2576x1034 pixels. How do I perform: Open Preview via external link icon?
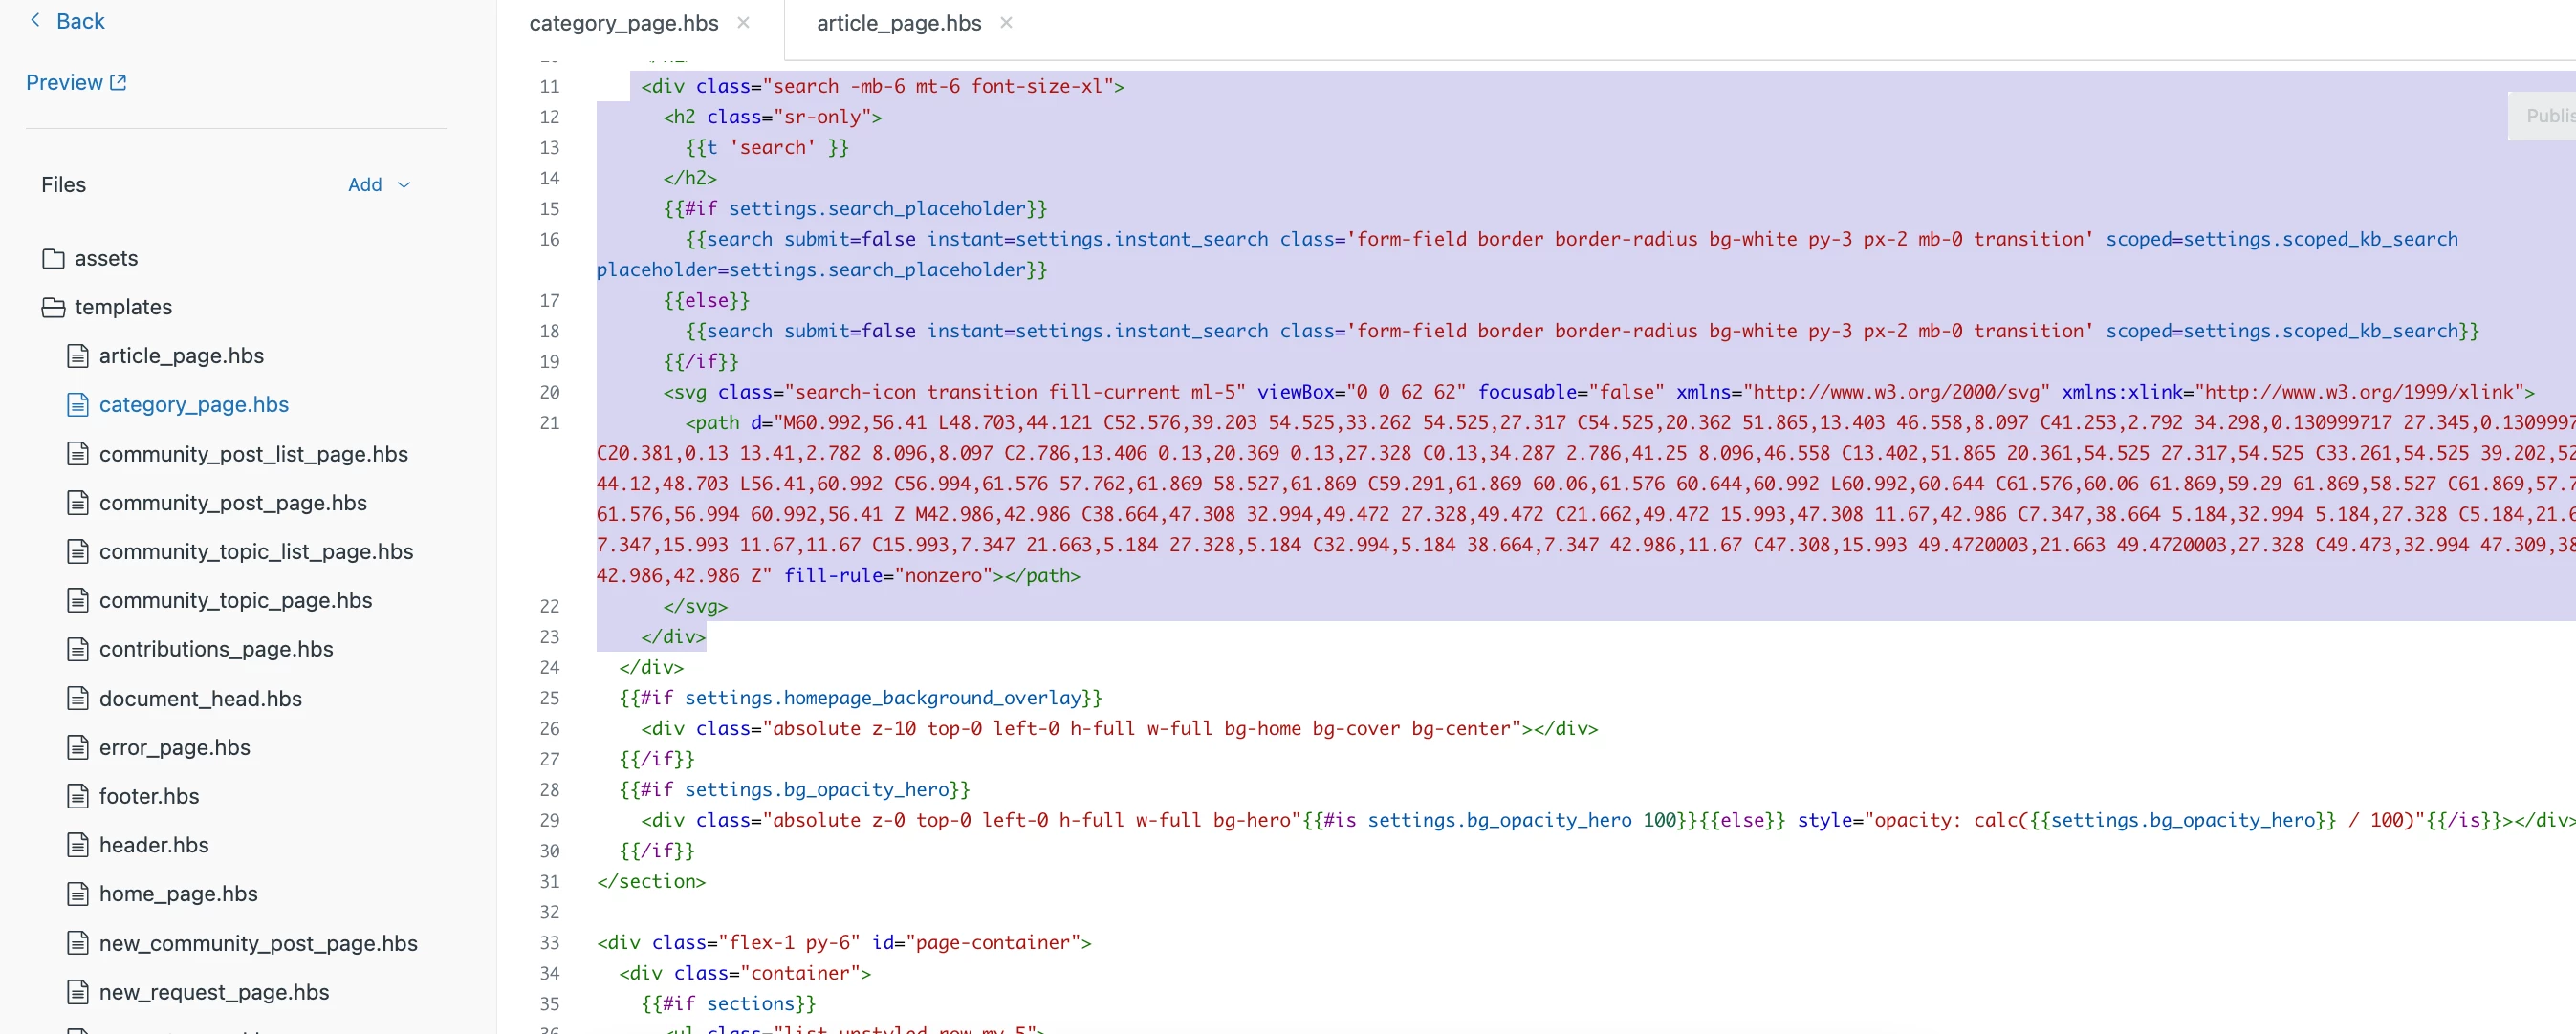118,83
